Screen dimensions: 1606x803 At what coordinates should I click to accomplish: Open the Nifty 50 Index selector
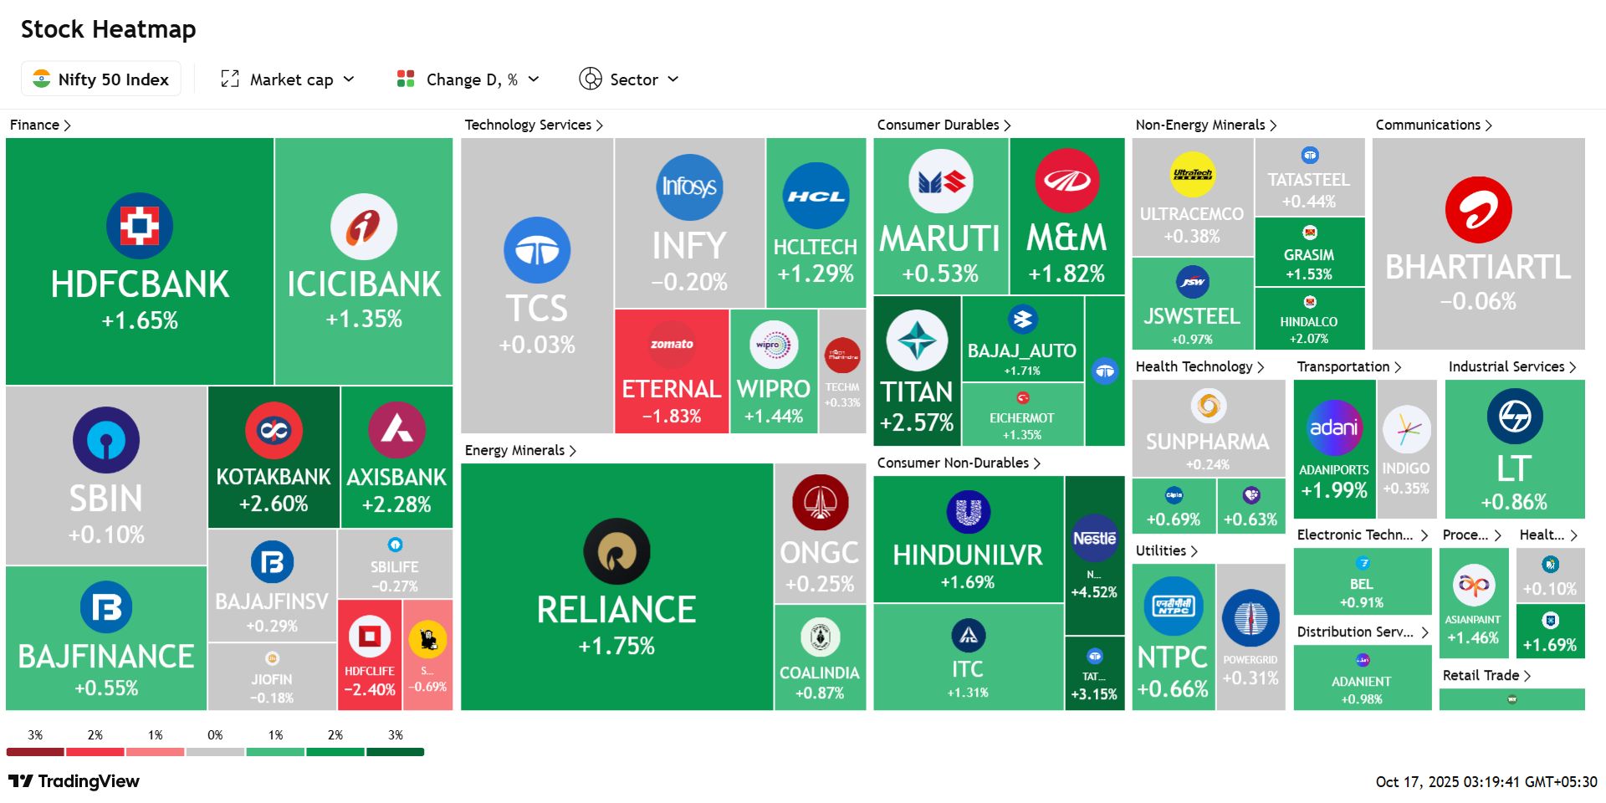pos(101,79)
